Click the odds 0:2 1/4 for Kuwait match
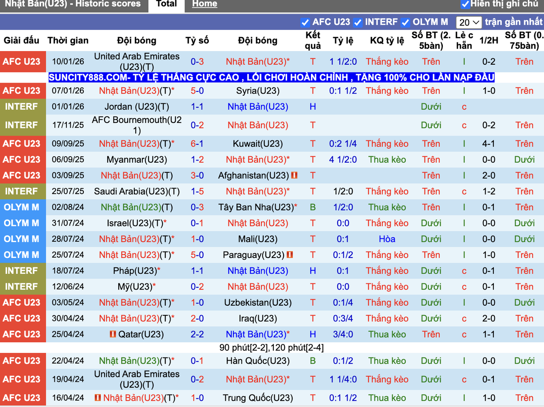544x407 pixels. tap(343, 144)
